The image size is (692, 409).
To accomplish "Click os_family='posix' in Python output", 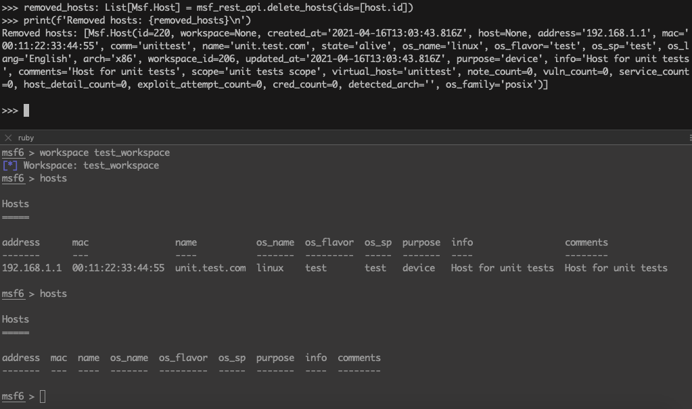I will point(494,84).
